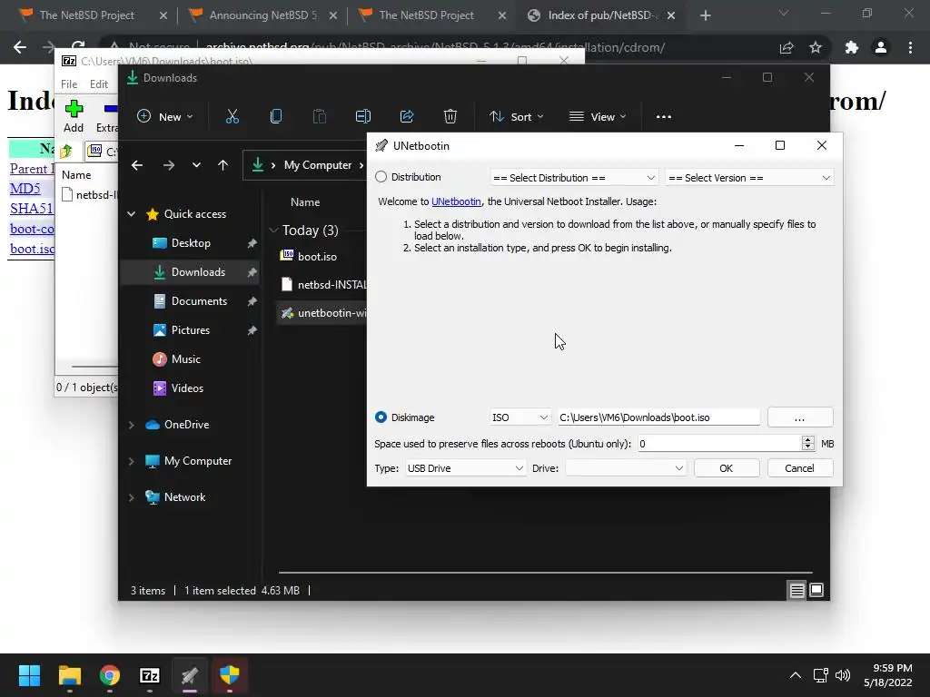Expand the Network tree node

point(131,497)
